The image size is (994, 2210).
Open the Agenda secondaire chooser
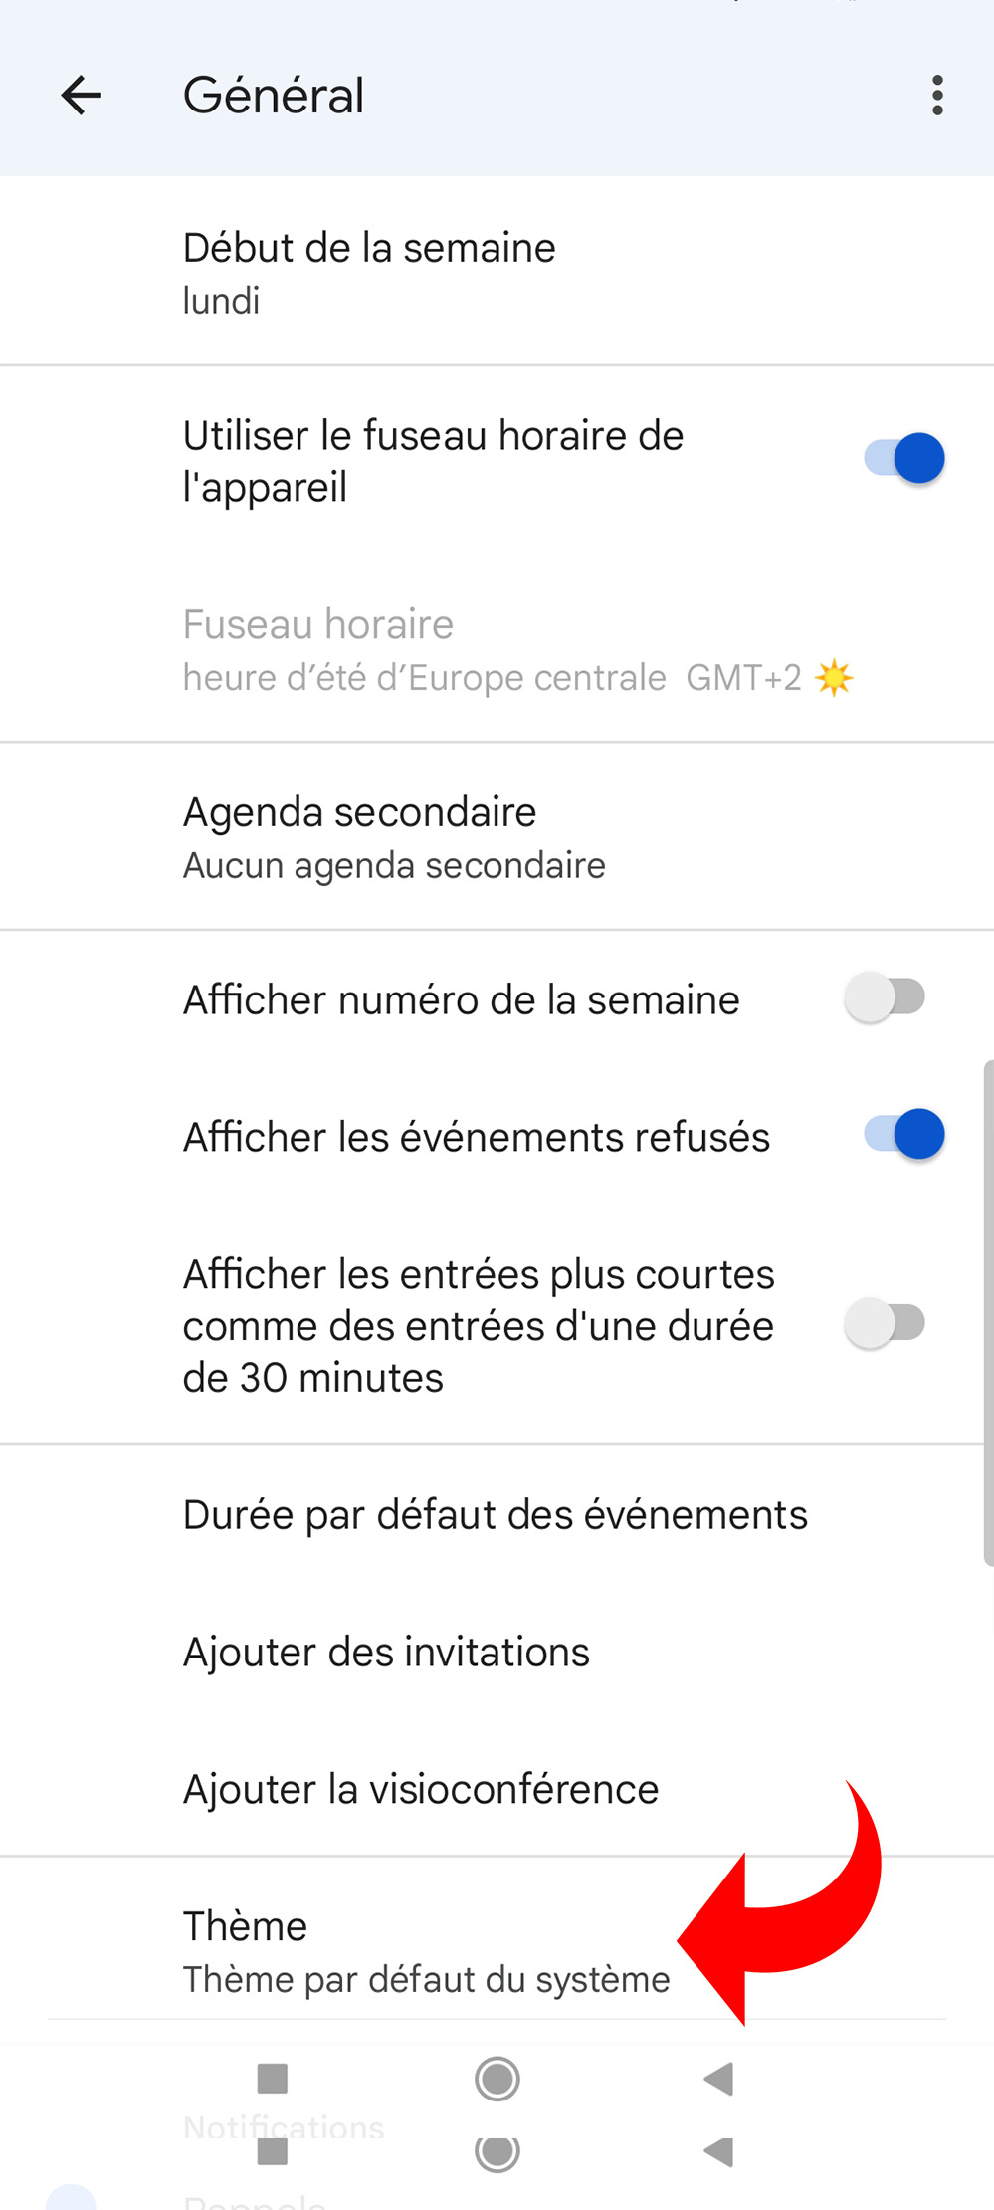tap(394, 837)
